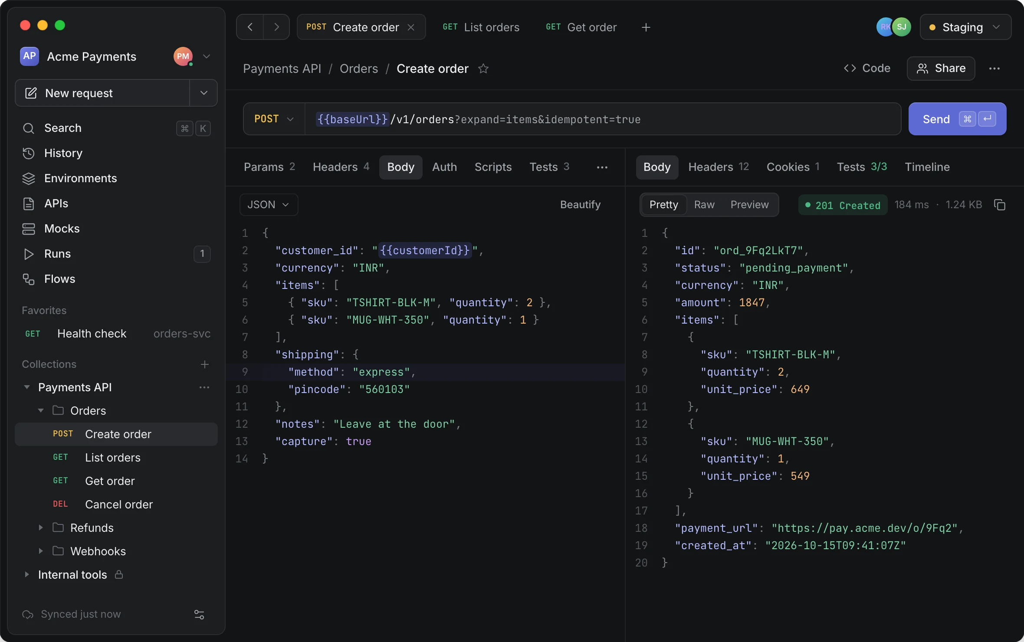Open the more options ellipsis beside Share
This screenshot has height=642, width=1024.
[x=994, y=69]
